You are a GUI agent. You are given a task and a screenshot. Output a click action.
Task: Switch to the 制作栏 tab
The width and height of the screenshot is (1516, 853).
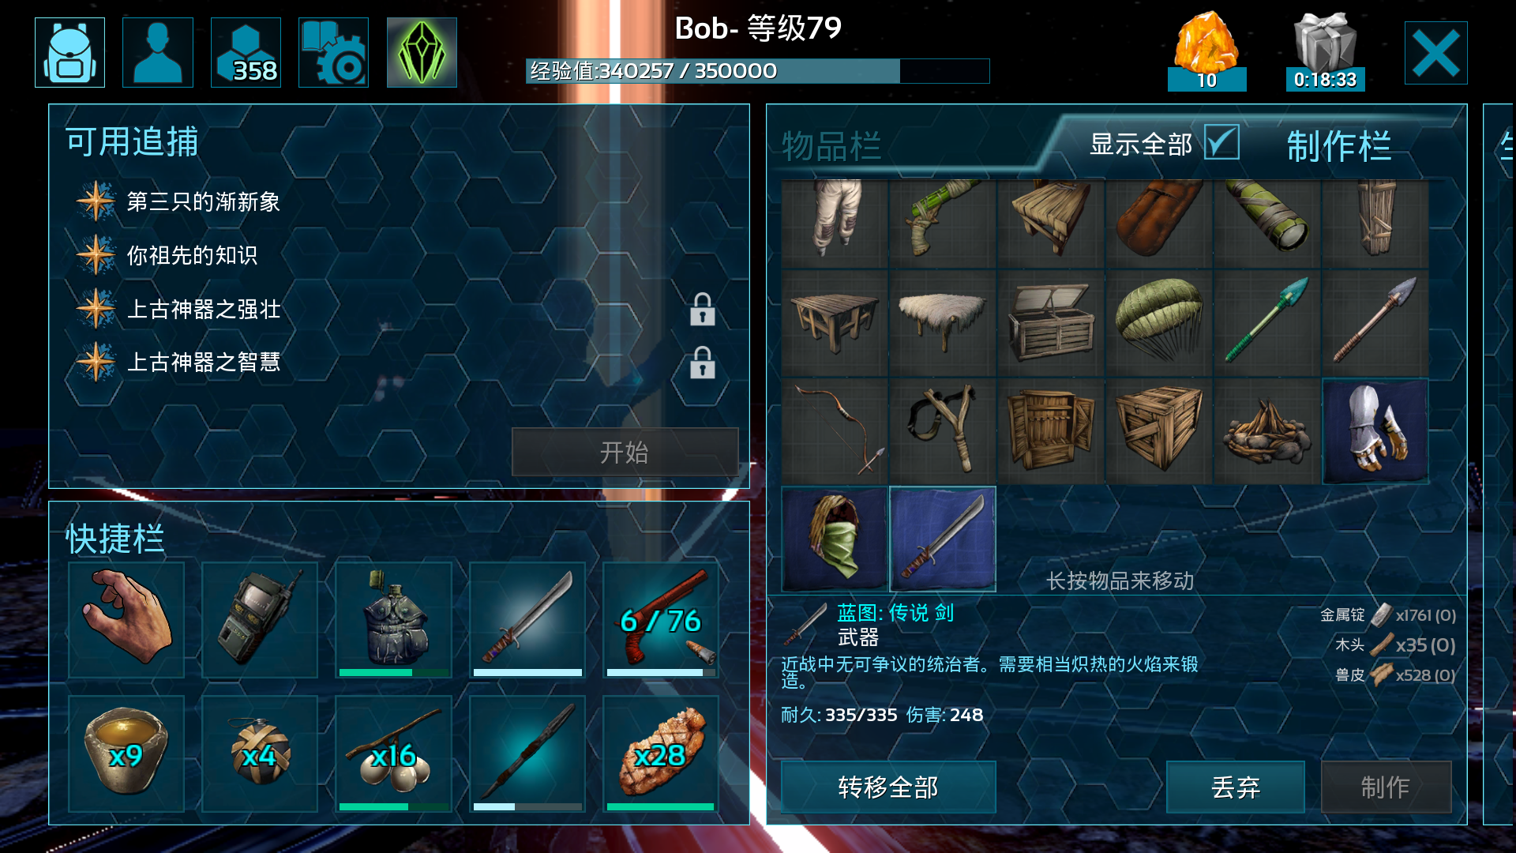(1339, 146)
